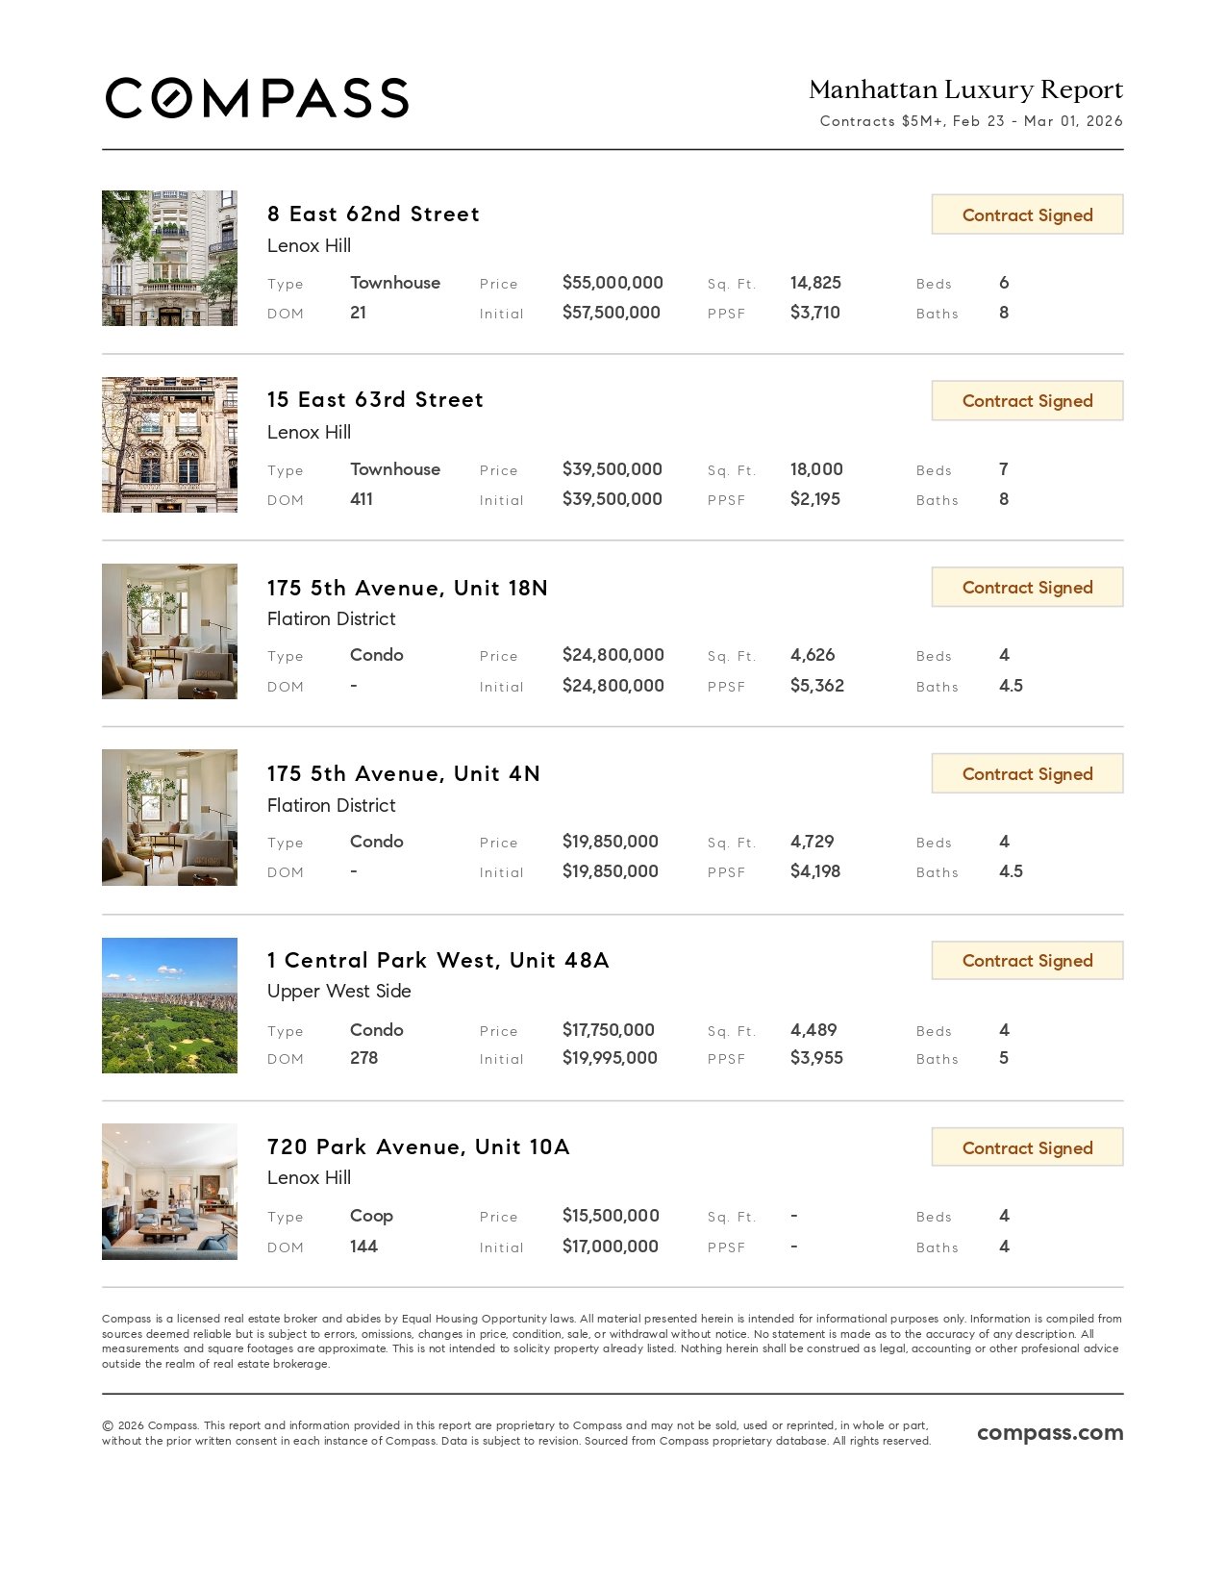Viewport: 1226px width, 1587px height.
Task: Open the compass.com link in footer
Action: pyautogui.click(x=1049, y=1432)
